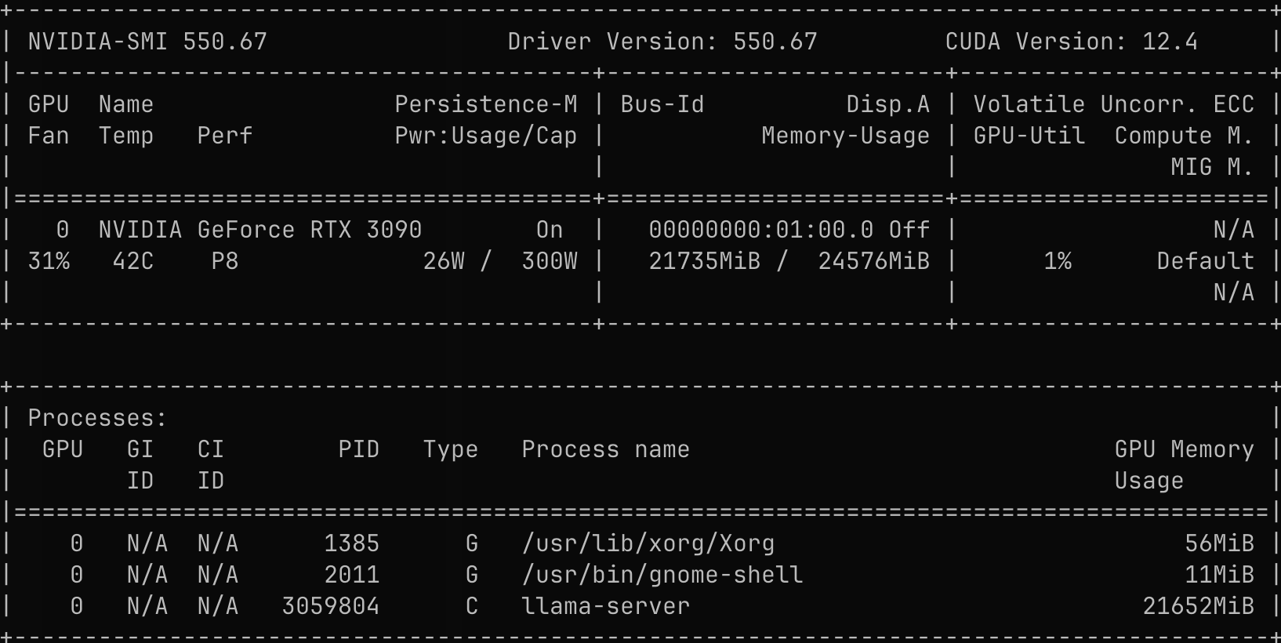Click the Driver Version 550.67 text

pyautogui.click(x=662, y=42)
